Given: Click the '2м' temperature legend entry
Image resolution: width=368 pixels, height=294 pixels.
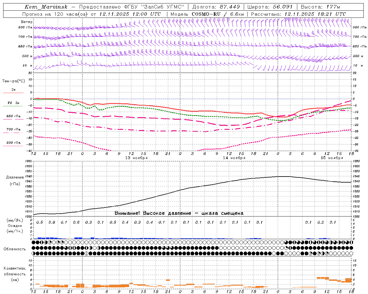Looking at the screenshot, I should (x=14, y=90).
